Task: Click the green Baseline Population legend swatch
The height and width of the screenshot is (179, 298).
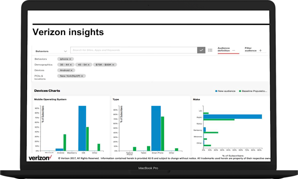Action: (240, 91)
